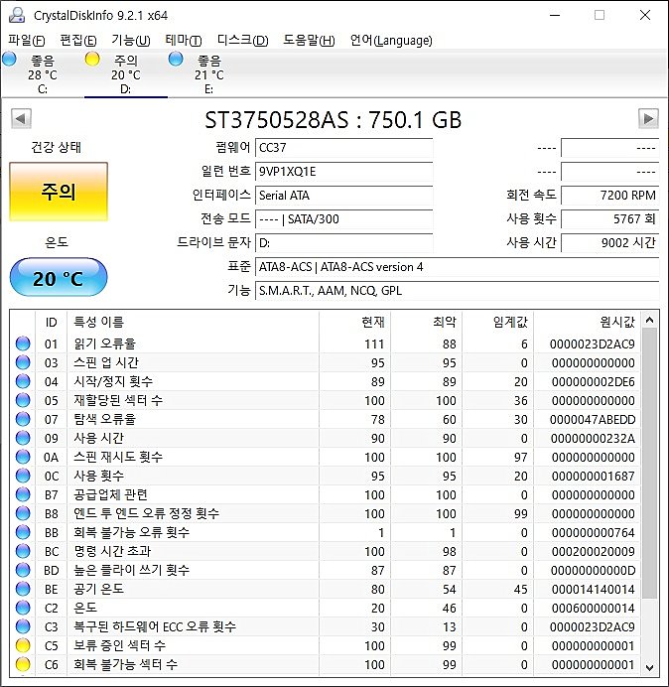This screenshot has width=669, height=687.
Task: Click the interface field Serial ATA
Action: pos(343,195)
